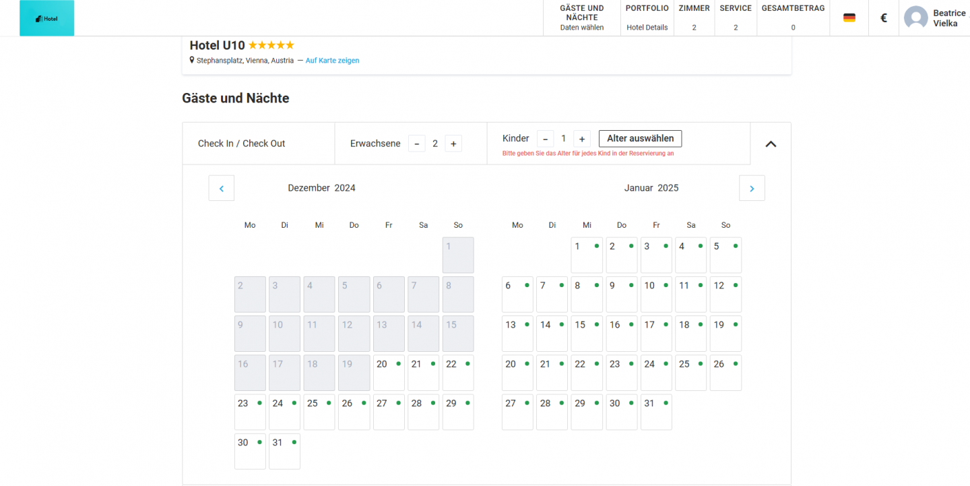
Task: Select 6 January 2025
Action: pyautogui.click(x=517, y=295)
